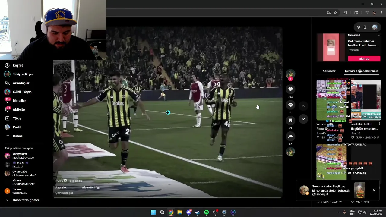The height and width of the screenshot is (217, 386).
Task: Open the Windows Start menu
Action: (x=153, y=212)
